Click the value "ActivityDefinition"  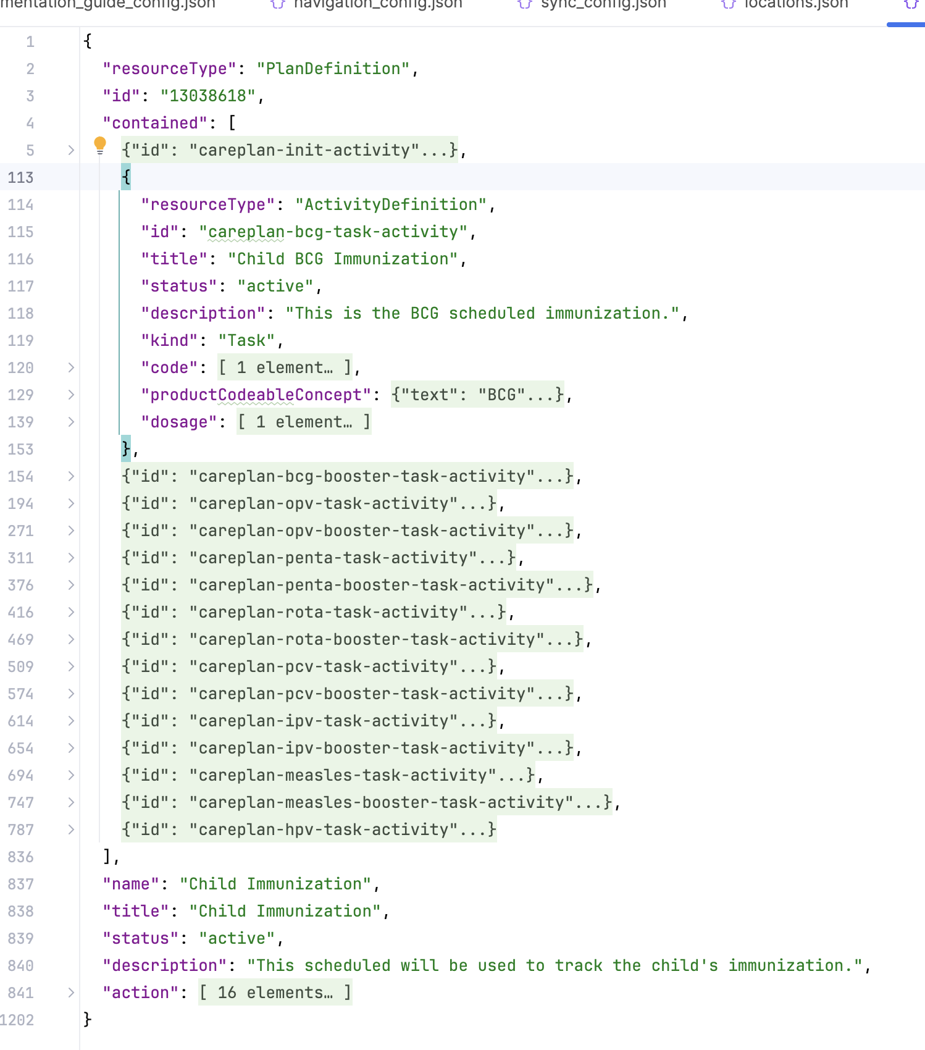391,204
